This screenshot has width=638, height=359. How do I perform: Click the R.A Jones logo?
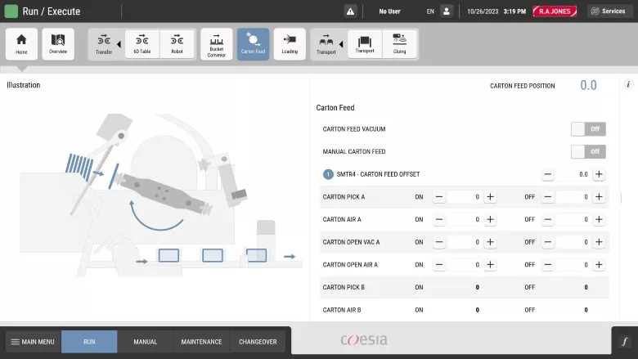555,11
